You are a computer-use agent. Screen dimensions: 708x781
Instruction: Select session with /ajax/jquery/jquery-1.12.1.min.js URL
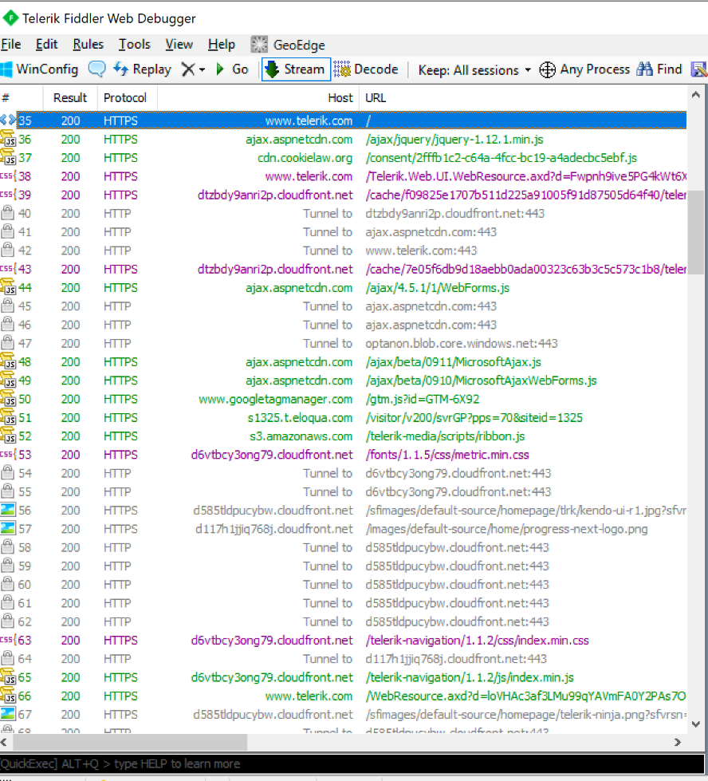pos(344,140)
